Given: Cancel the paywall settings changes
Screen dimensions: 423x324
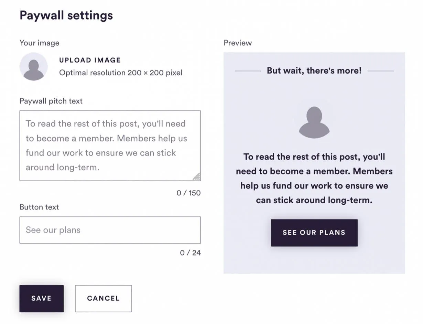Looking at the screenshot, I should click(103, 299).
